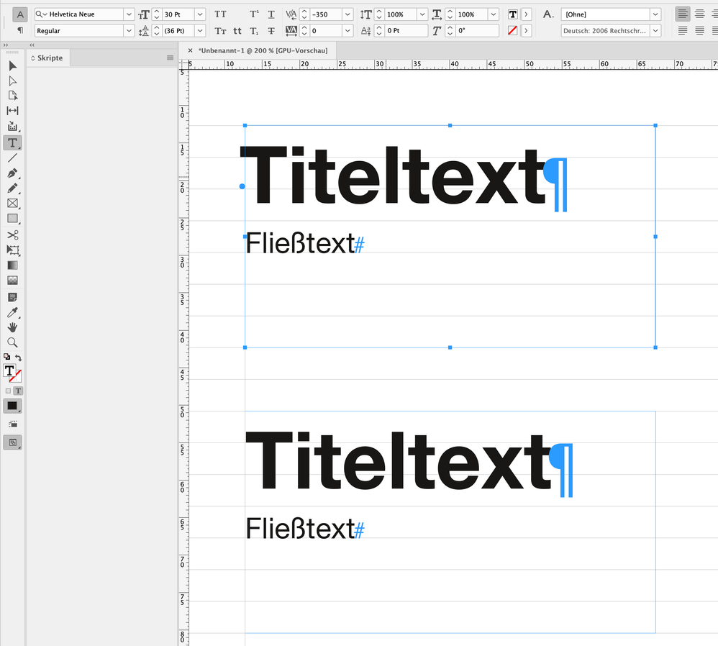Open Regular font style dropdown
This screenshot has width=718, height=646.
129,31
